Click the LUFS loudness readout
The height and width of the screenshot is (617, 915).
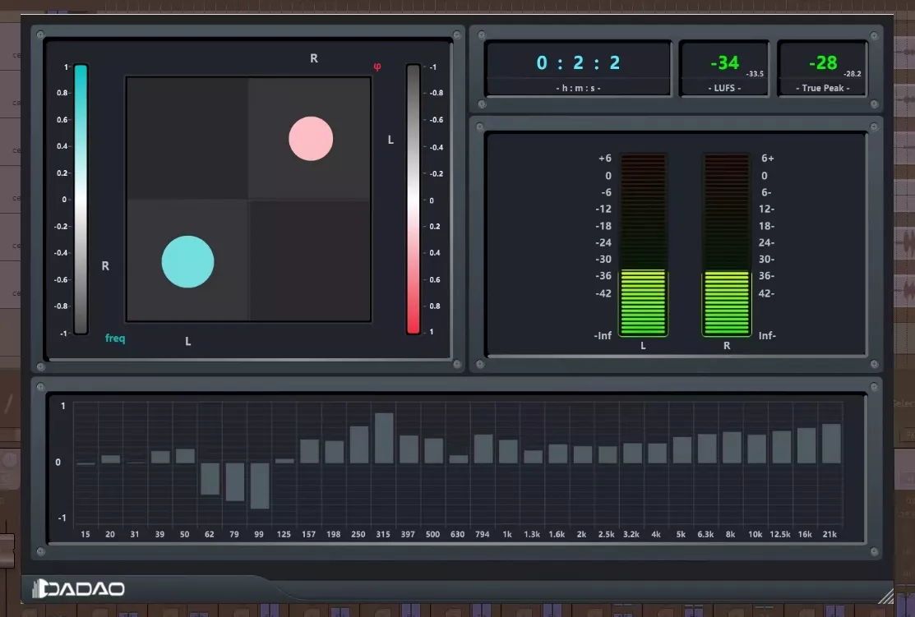coord(724,68)
